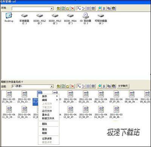Click search magnifier icon in local toolbar
Viewport: 151px width, 147px height.
[100, 8]
